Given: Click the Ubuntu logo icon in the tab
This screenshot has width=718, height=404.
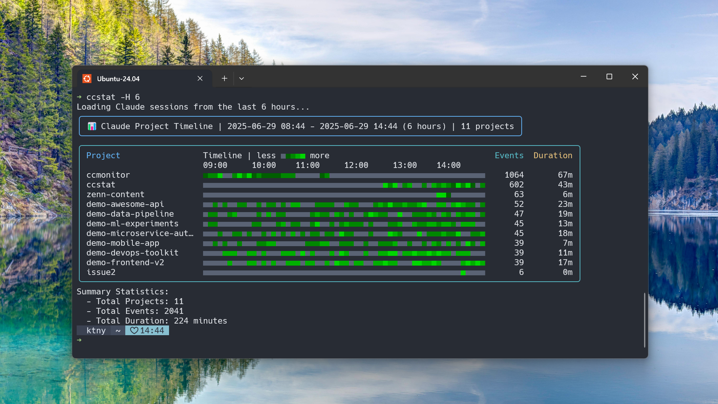Looking at the screenshot, I should (x=87, y=79).
